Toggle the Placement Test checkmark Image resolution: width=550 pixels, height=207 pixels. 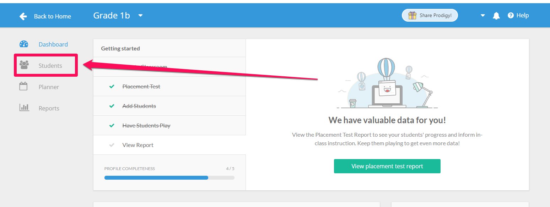112,86
